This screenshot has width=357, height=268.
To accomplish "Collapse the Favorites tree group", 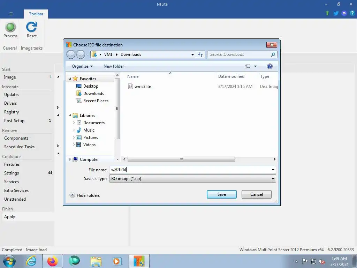I will click(70, 79).
